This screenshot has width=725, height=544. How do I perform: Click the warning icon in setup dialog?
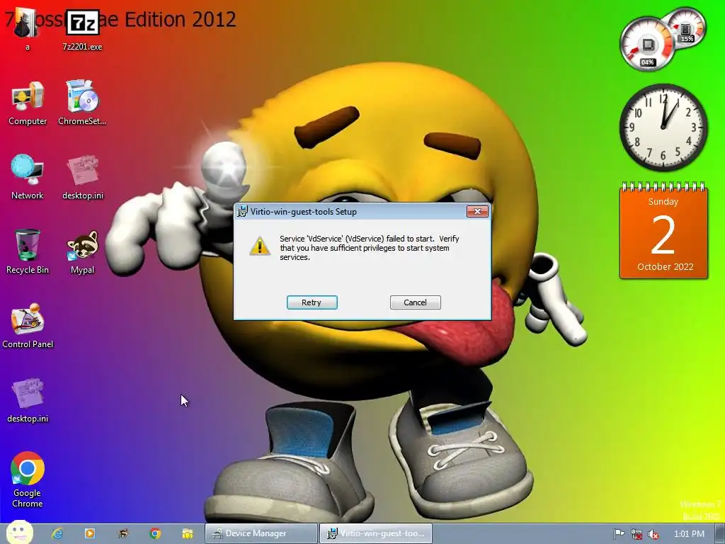tap(260, 246)
